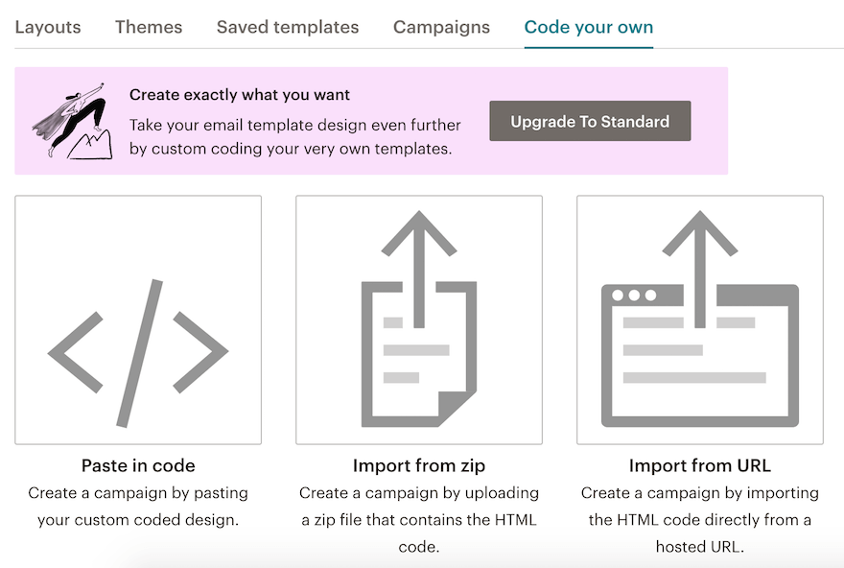Click the Paste in code title
Screen dimensions: 844x568
point(138,466)
